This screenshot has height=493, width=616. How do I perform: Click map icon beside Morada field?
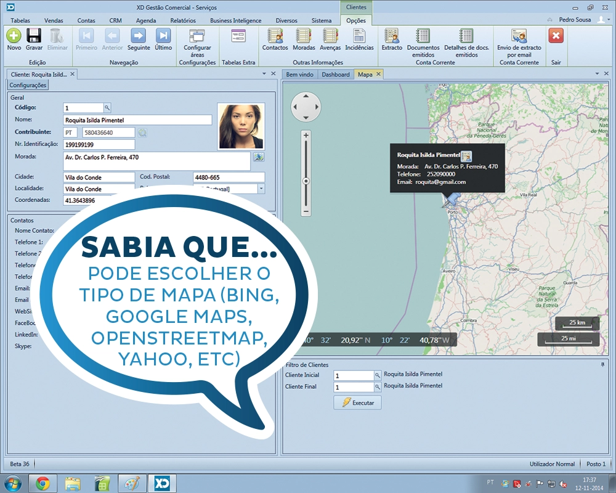pyautogui.click(x=258, y=157)
